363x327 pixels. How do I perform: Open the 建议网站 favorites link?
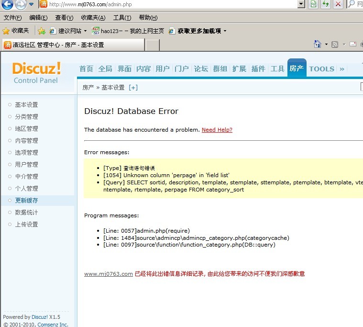coord(66,31)
